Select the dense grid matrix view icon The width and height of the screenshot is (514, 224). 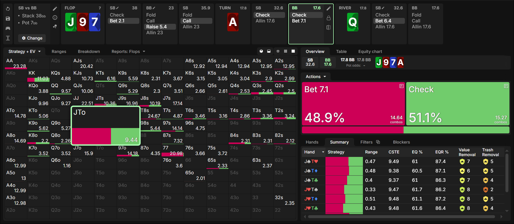[286, 51]
